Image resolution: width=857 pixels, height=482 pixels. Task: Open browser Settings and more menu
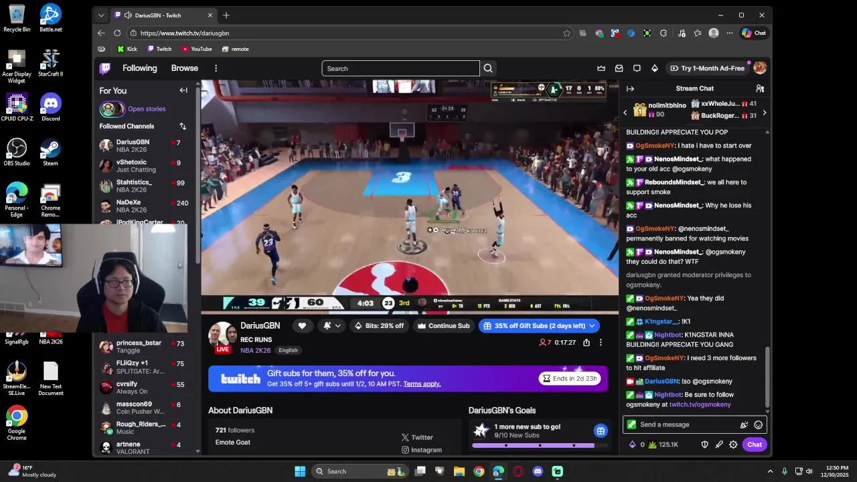pyautogui.click(x=730, y=33)
